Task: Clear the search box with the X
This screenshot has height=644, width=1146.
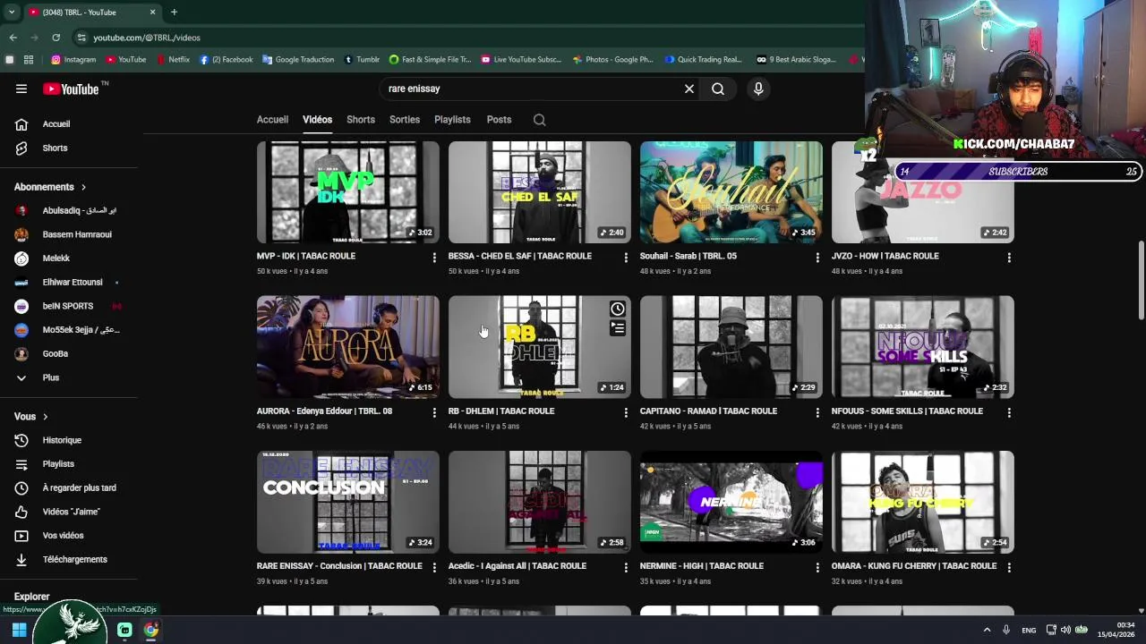Action: tap(689, 89)
